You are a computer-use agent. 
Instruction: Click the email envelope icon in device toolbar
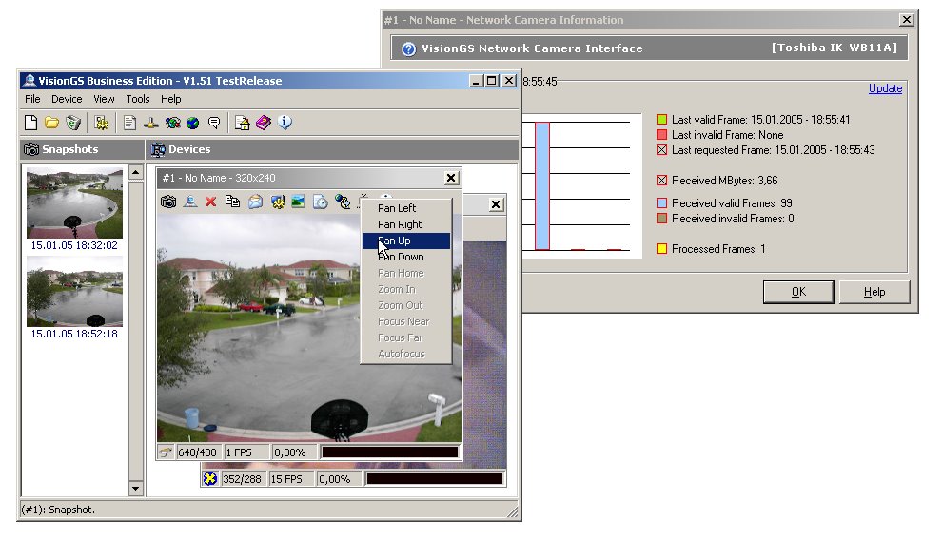tap(255, 202)
